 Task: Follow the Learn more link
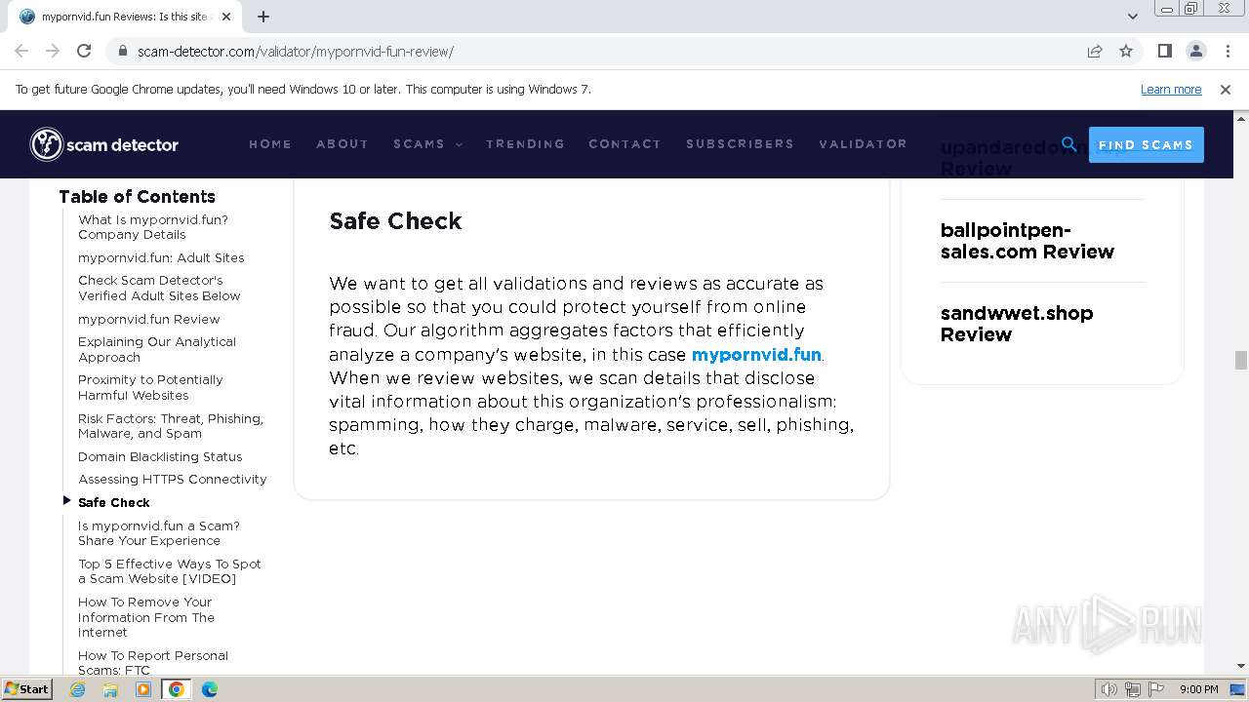tap(1171, 90)
